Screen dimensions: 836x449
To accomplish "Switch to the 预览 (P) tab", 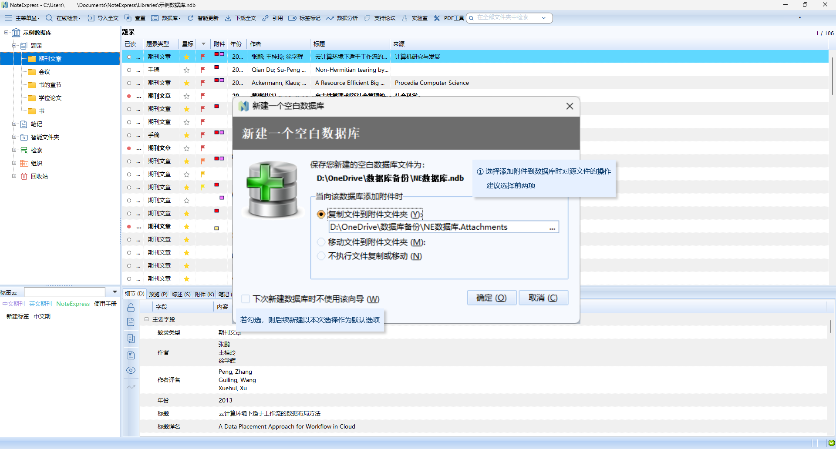I will coord(158,294).
